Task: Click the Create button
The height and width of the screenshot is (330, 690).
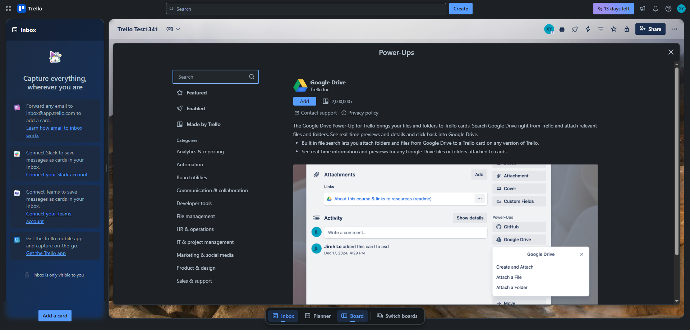Action: tap(461, 9)
